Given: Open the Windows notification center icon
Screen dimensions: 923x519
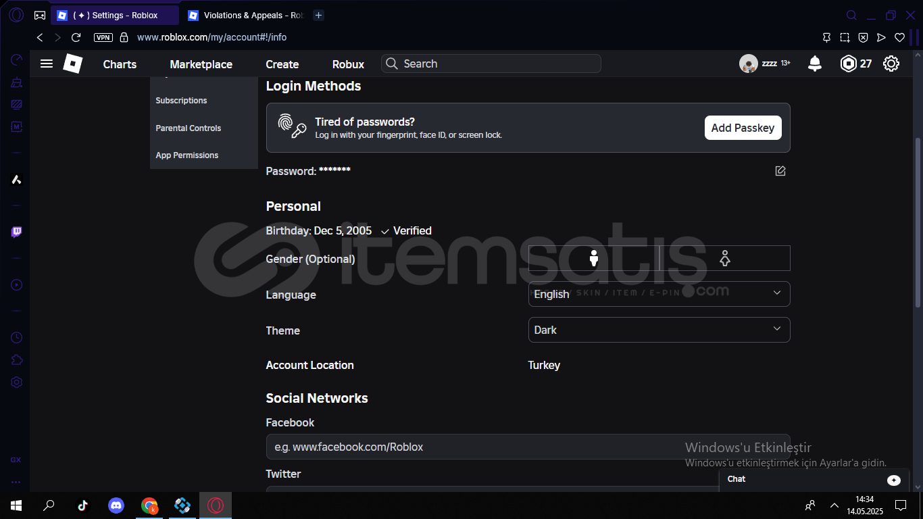Looking at the screenshot, I should 900,505.
